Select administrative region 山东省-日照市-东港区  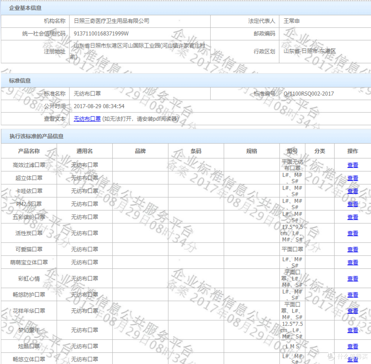point(310,51)
